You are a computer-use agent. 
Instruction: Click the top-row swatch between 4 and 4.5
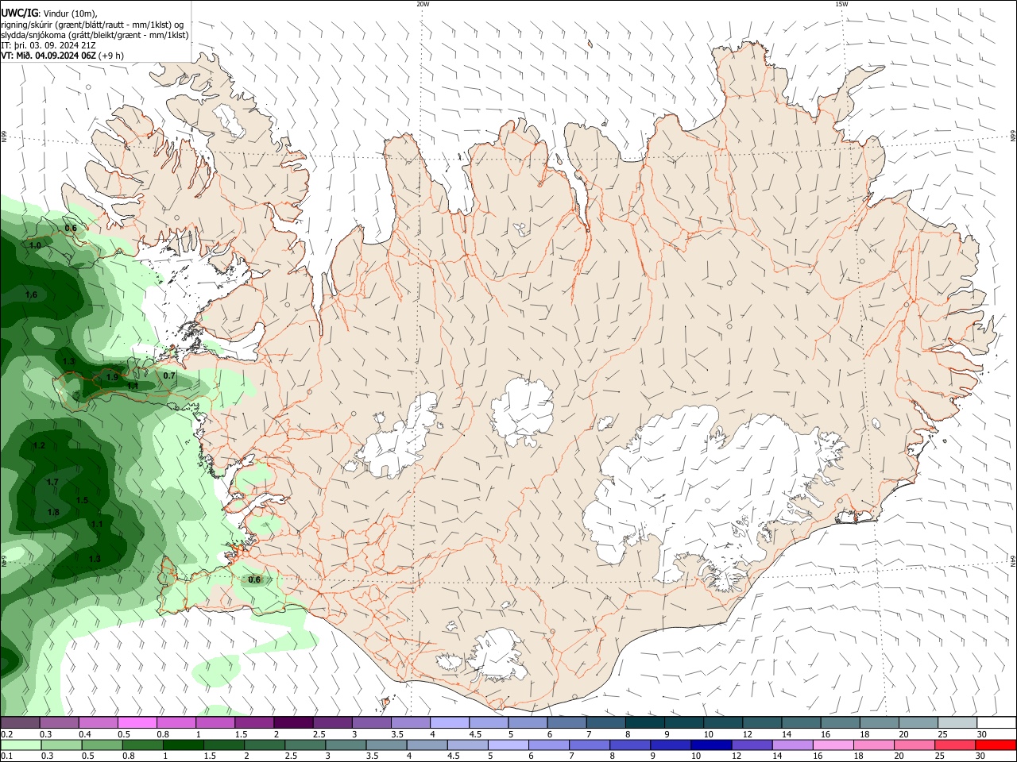click(x=449, y=722)
